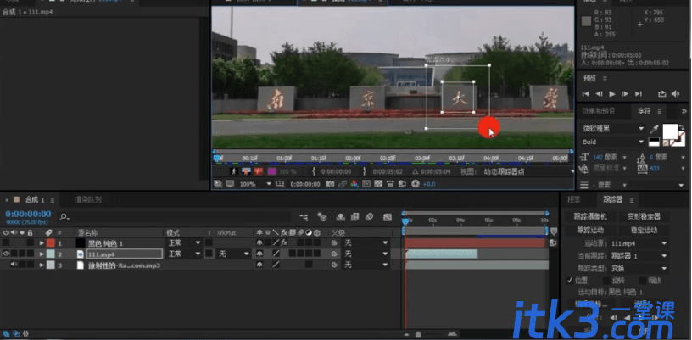Image resolution: width=692 pixels, height=340 pixels.
Task: Enable motion blur icon in timeline
Action: click(370, 217)
